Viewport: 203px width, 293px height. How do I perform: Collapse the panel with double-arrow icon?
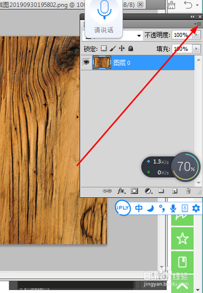(192, 17)
